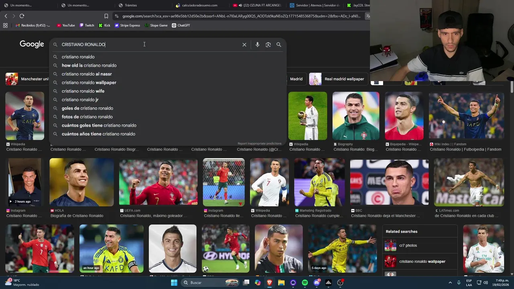
Task: Open Discord from the taskbar
Action: (x=317, y=283)
